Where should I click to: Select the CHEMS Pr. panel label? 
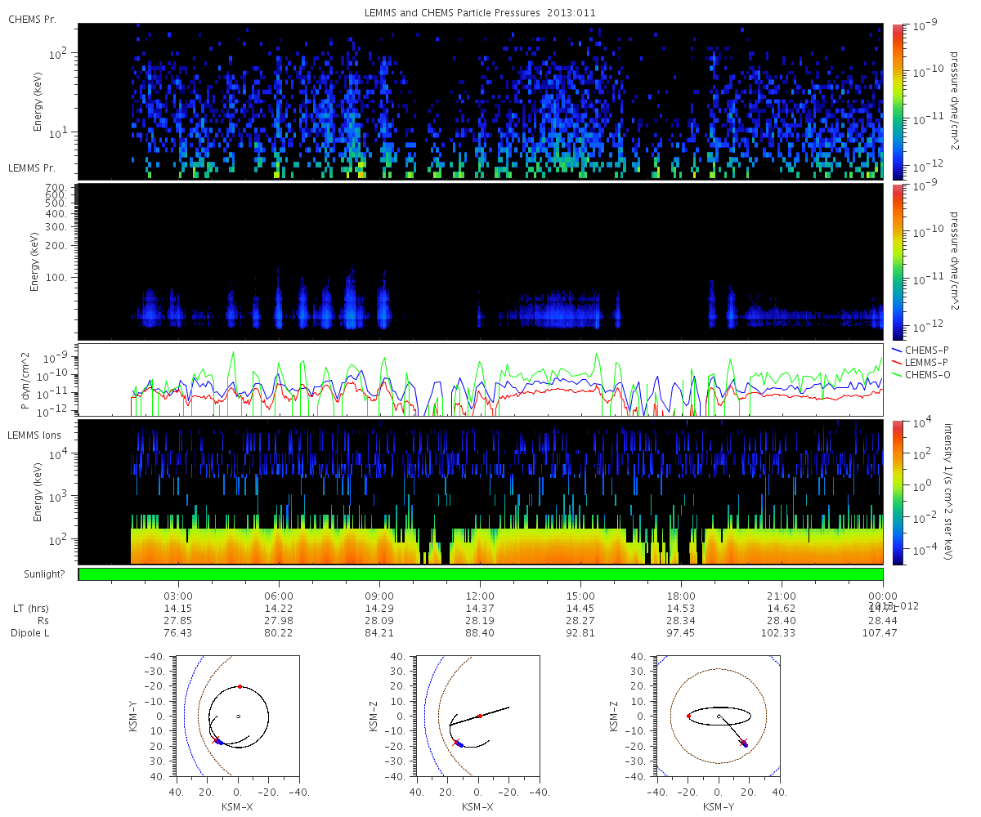tap(33, 19)
